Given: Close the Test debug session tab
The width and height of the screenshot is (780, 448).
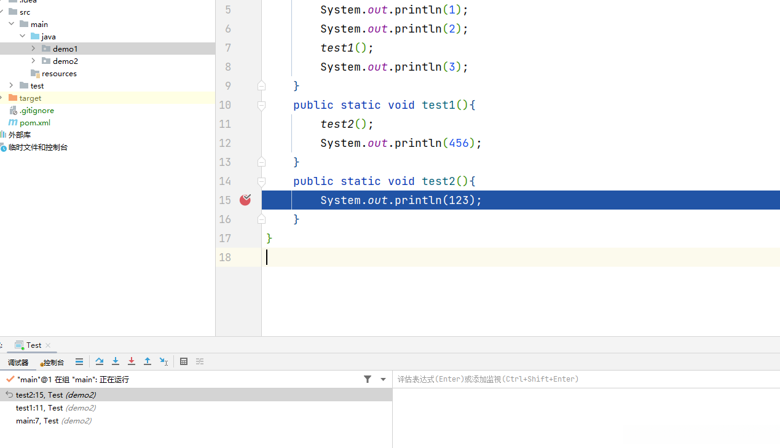Looking at the screenshot, I should click(x=48, y=345).
